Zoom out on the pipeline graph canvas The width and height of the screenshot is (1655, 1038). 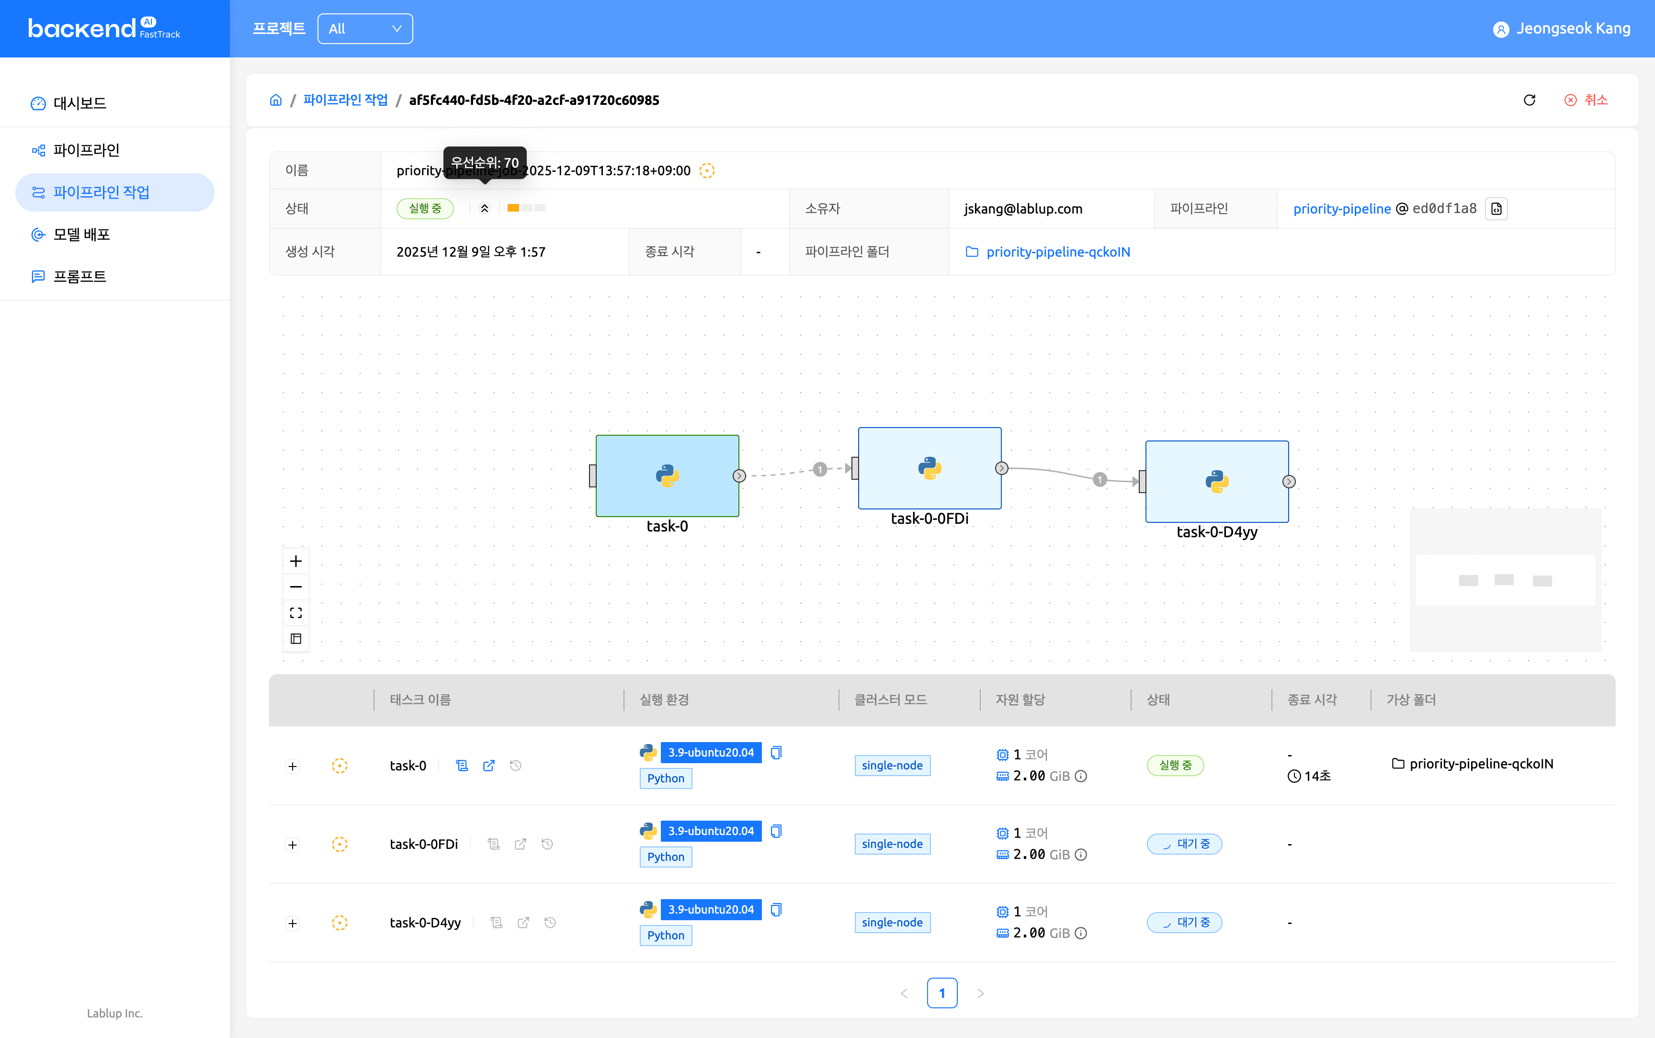pyautogui.click(x=296, y=587)
